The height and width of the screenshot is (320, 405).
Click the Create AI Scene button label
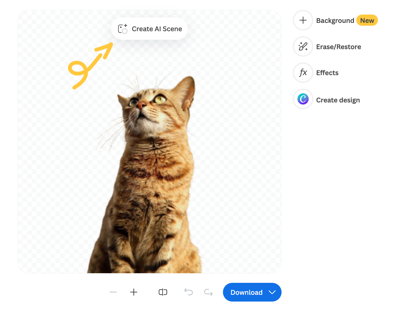coord(157,29)
